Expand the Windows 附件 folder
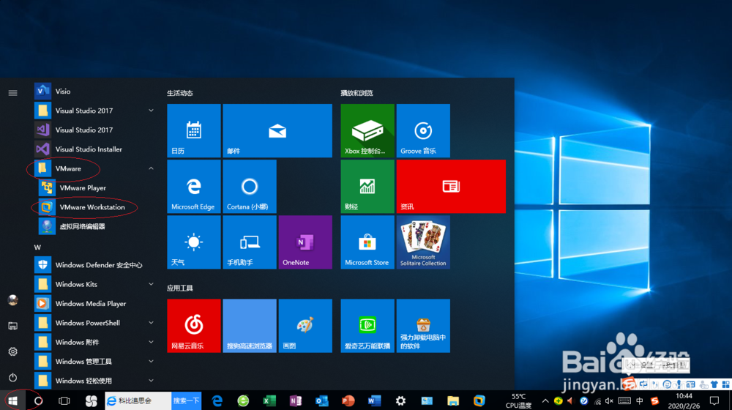The height and width of the screenshot is (410, 732). point(94,342)
